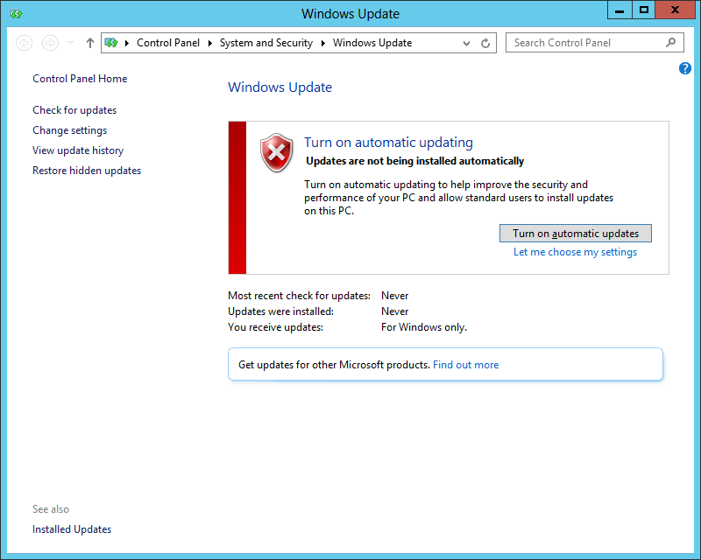
Task: Minimize the Windows Update window
Action: click(620, 10)
